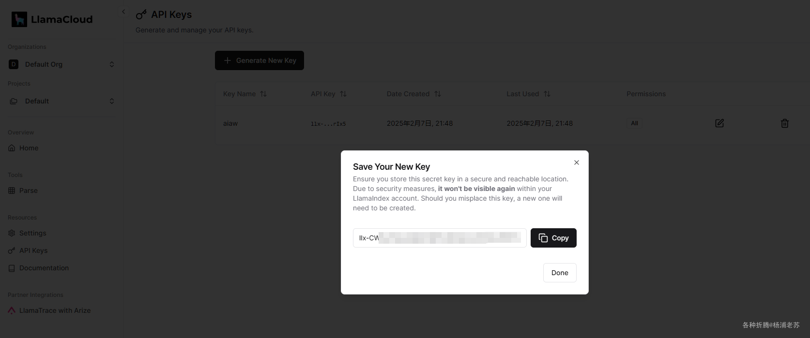This screenshot has width=810, height=338.
Task: Click the Default project folder icon
Action: pos(14,101)
